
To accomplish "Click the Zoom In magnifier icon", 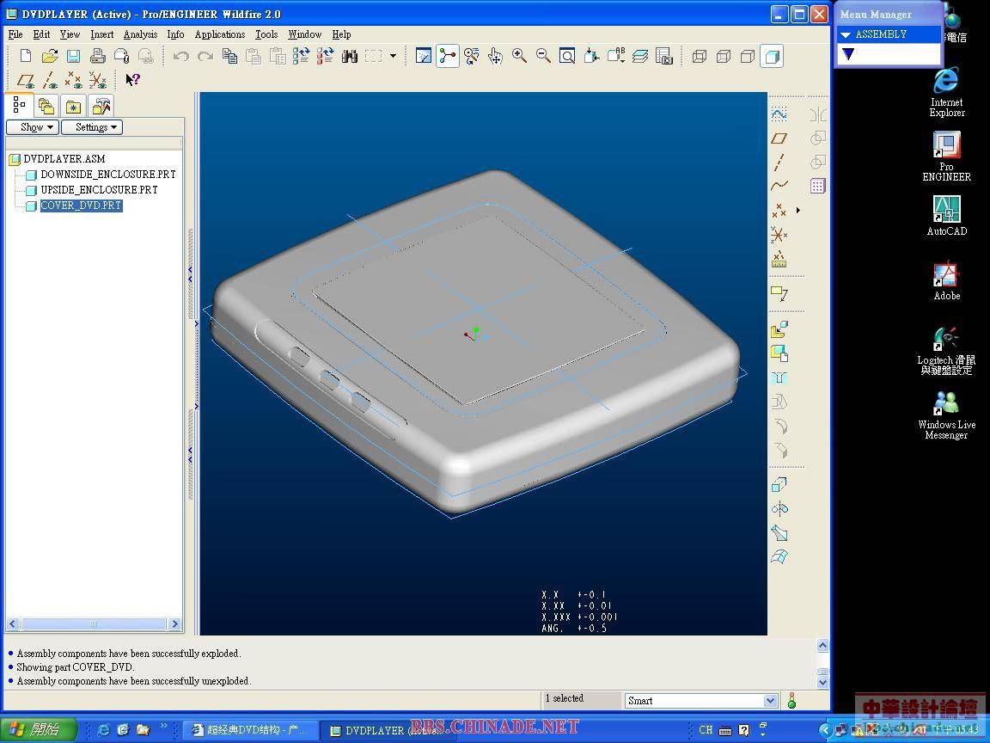I will [519, 56].
